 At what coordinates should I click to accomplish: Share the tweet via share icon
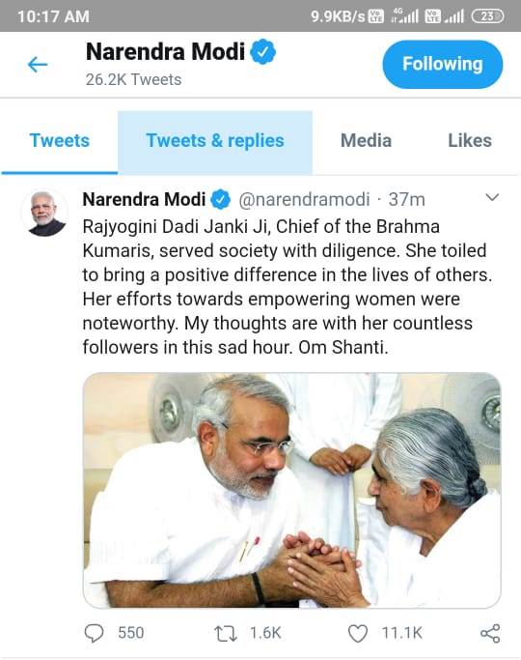490,633
